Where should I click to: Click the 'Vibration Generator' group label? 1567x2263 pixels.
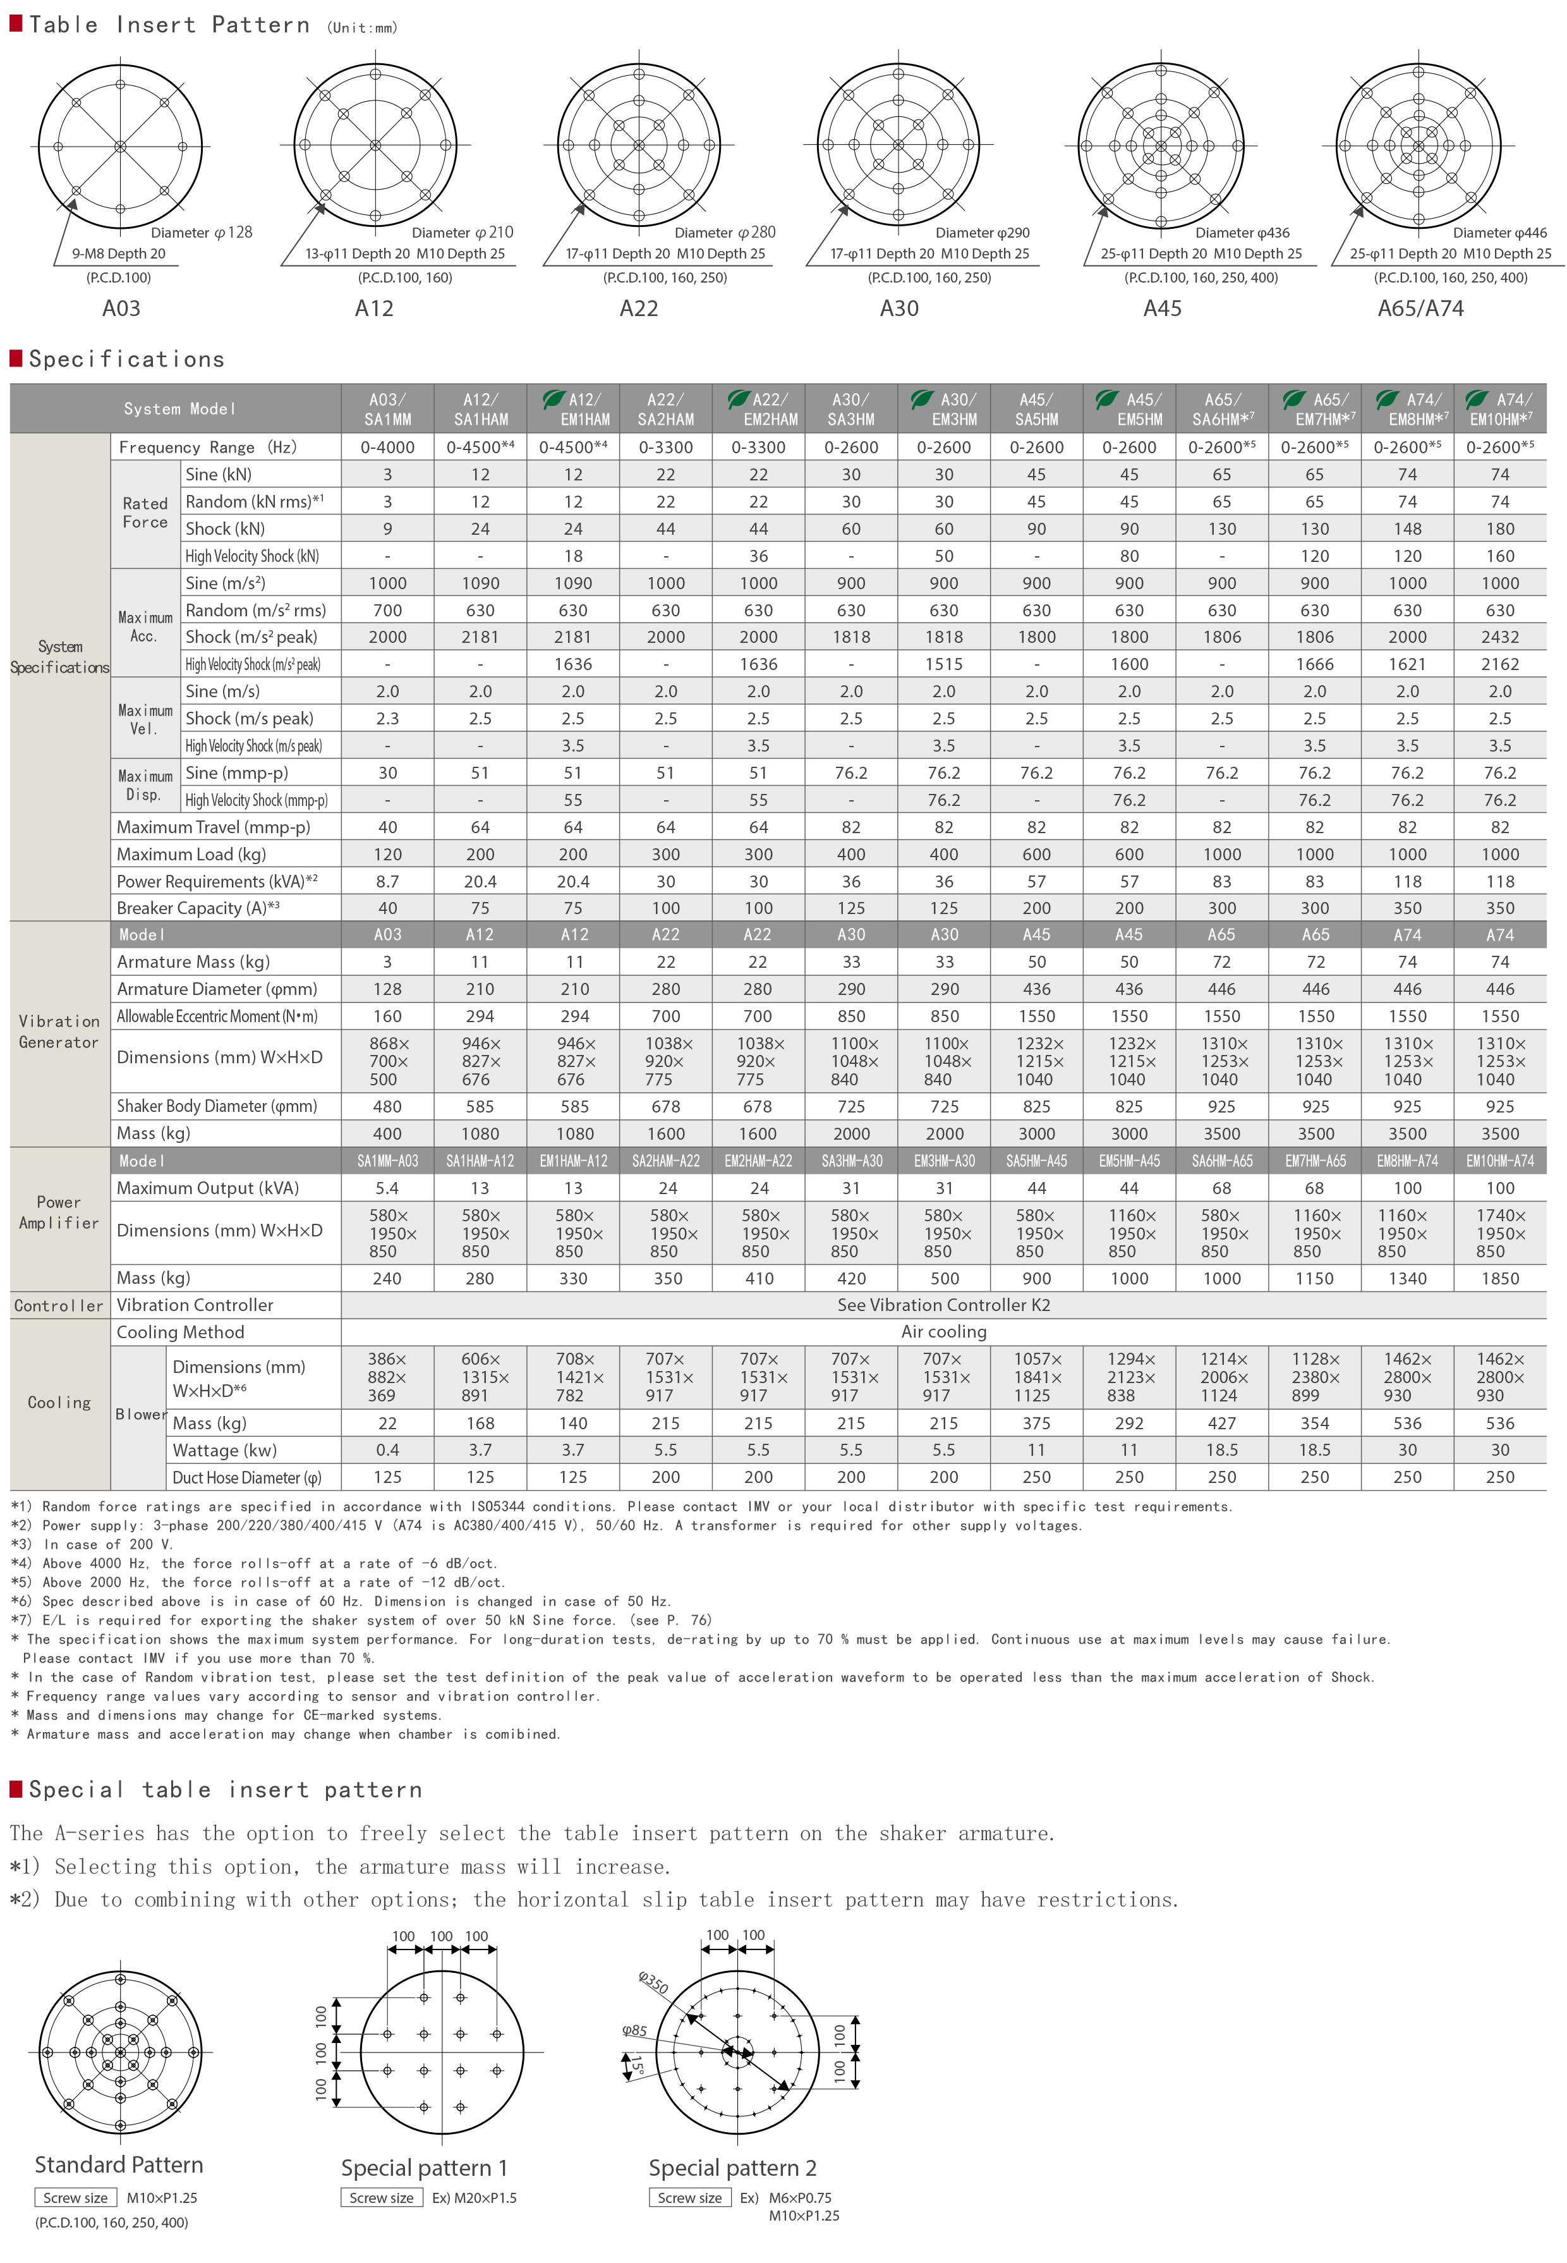click(59, 1032)
